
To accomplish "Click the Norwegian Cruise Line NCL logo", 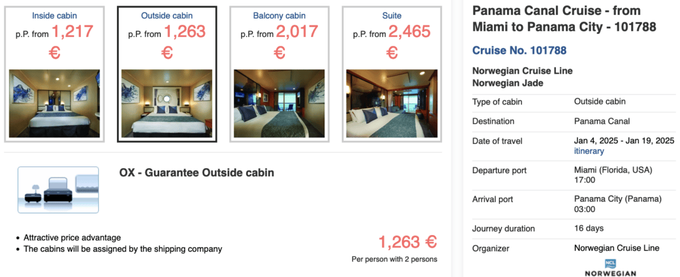I will [x=611, y=268].
